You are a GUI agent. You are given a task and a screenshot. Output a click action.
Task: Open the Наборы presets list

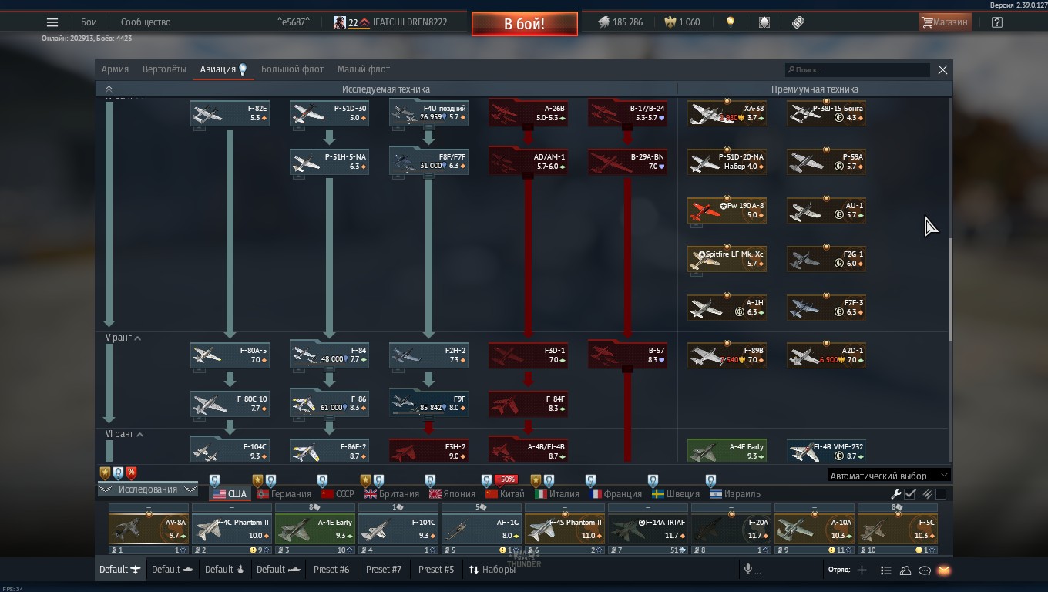tap(492, 570)
